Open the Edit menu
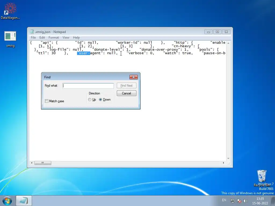This screenshot has height=206, width=275. (42, 38)
